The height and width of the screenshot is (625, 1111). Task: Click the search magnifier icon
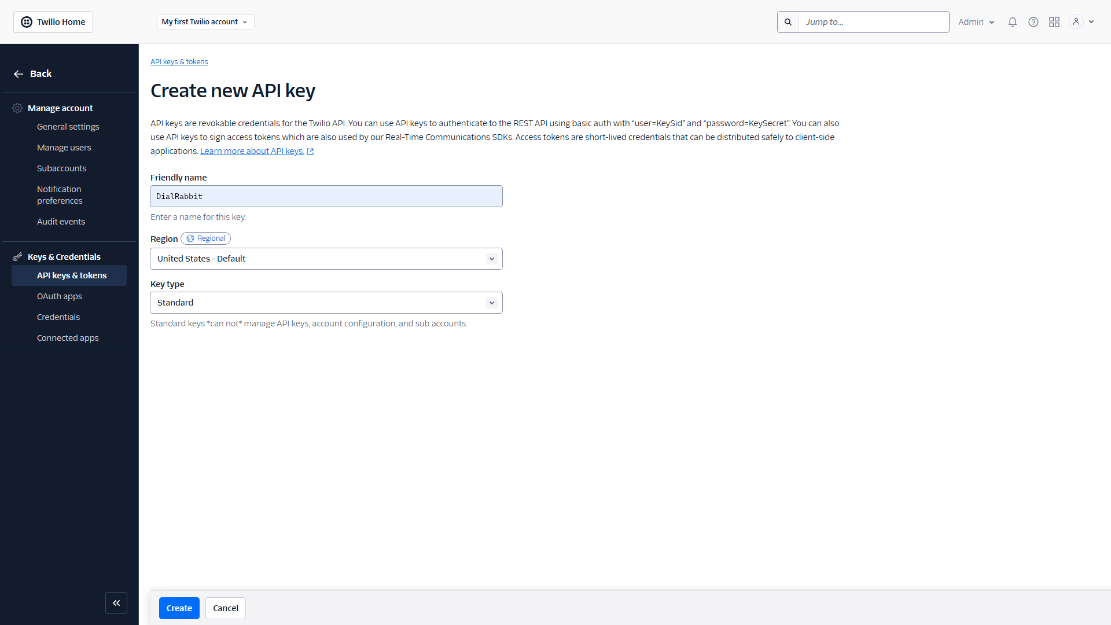pos(788,21)
